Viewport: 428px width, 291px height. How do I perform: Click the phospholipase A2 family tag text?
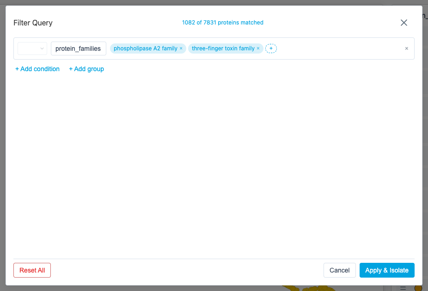click(x=146, y=48)
